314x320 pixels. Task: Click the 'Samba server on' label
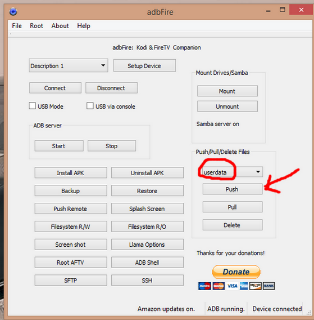218,124
